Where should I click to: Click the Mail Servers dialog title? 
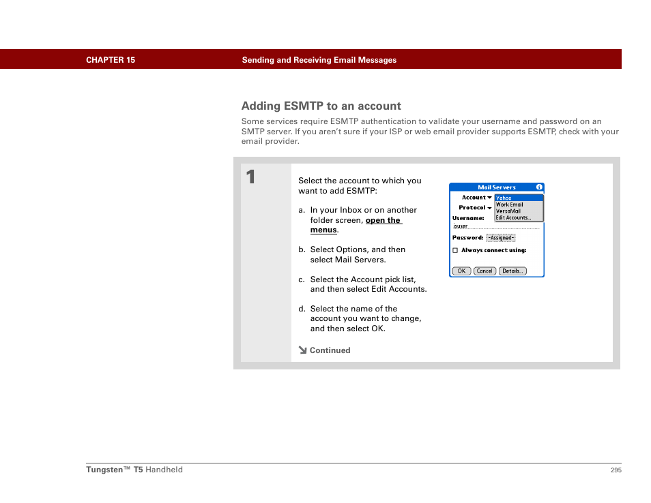click(x=497, y=187)
